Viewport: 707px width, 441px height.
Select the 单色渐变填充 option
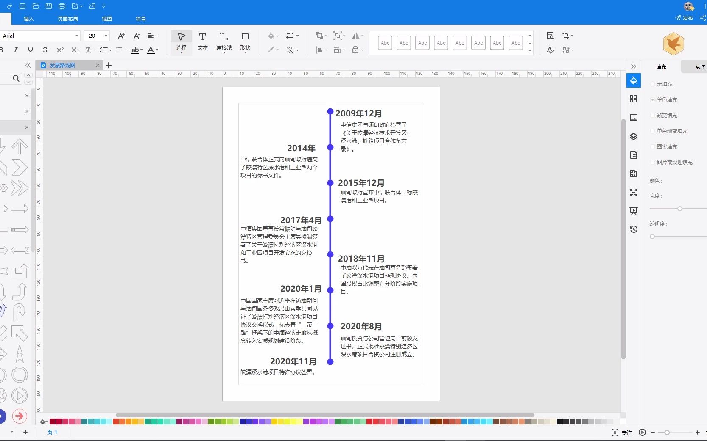(669, 131)
